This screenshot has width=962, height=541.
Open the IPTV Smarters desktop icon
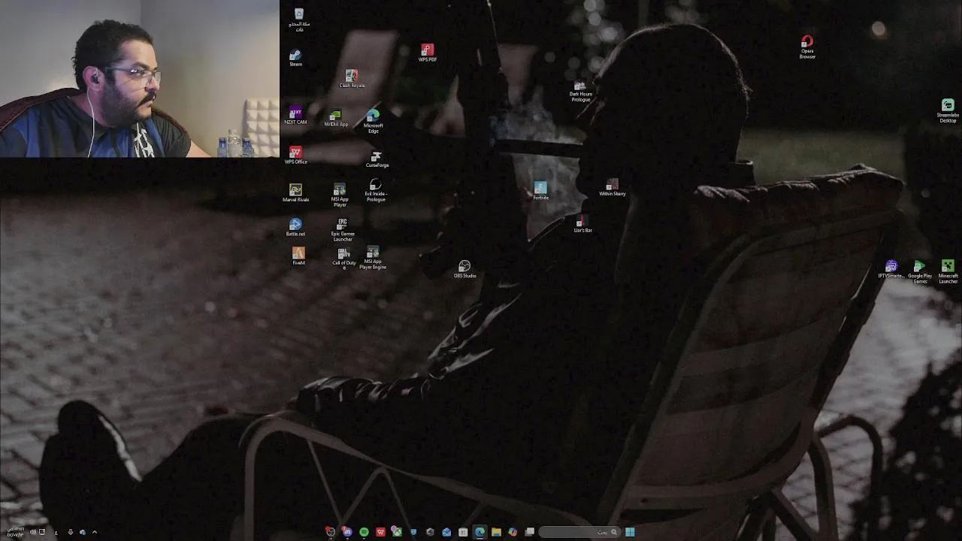pos(891,270)
